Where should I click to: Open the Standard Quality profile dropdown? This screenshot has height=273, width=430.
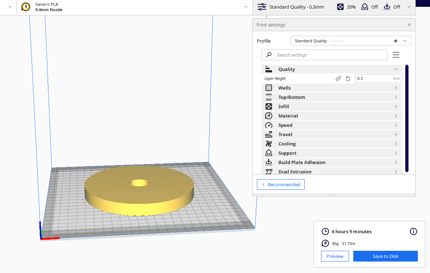point(350,41)
